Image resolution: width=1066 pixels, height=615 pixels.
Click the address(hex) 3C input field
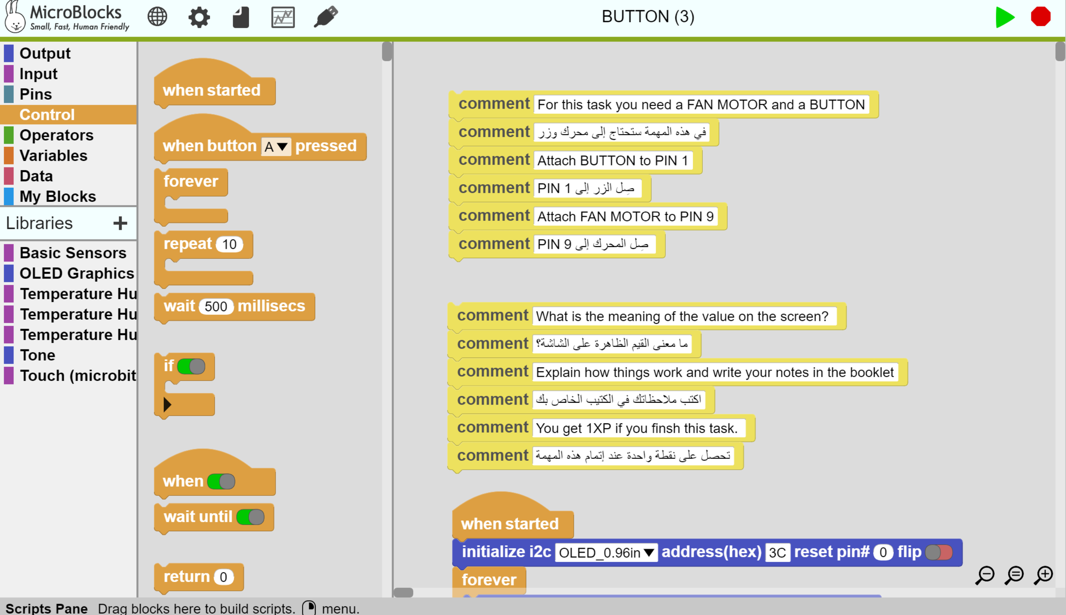click(x=777, y=552)
